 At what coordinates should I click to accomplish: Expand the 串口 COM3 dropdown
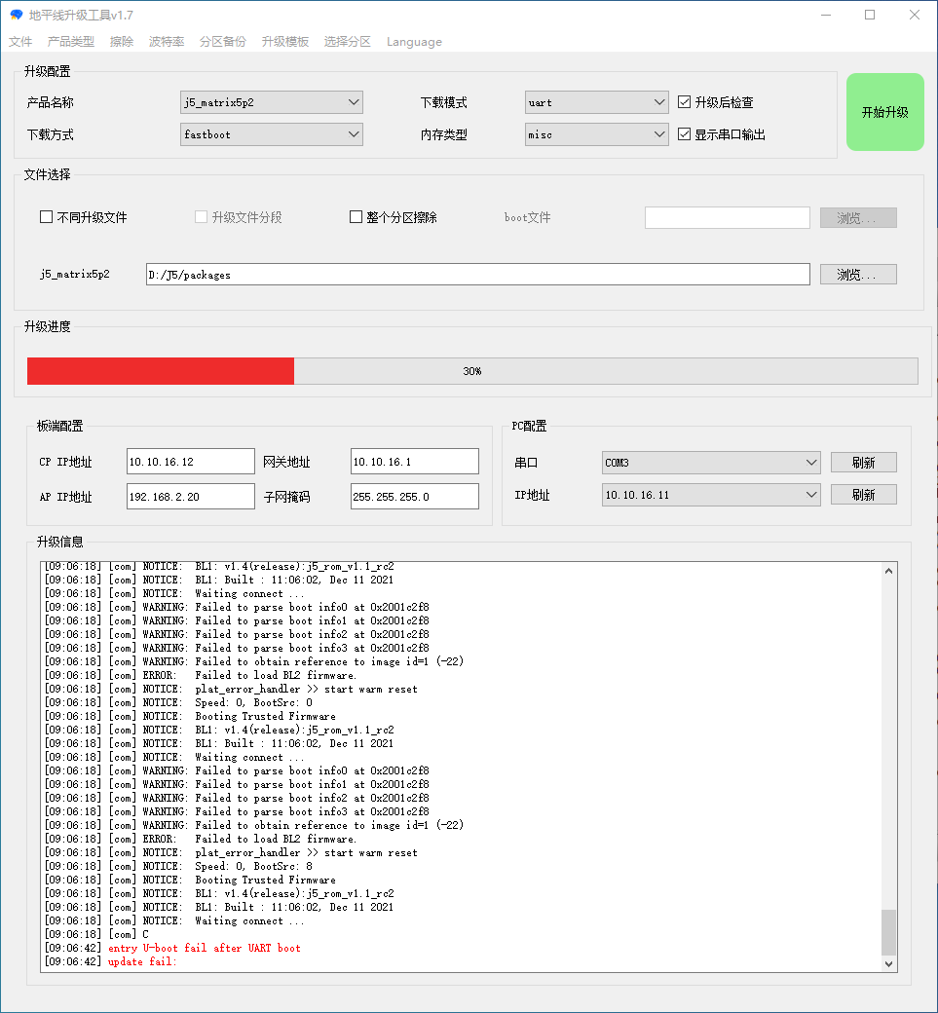(x=711, y=463)
